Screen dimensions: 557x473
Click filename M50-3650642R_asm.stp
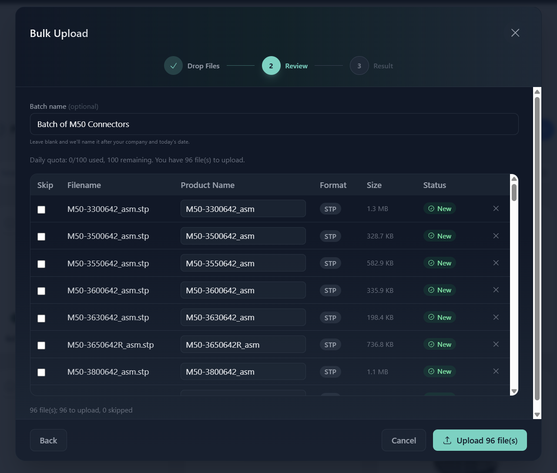pos(111,345)
